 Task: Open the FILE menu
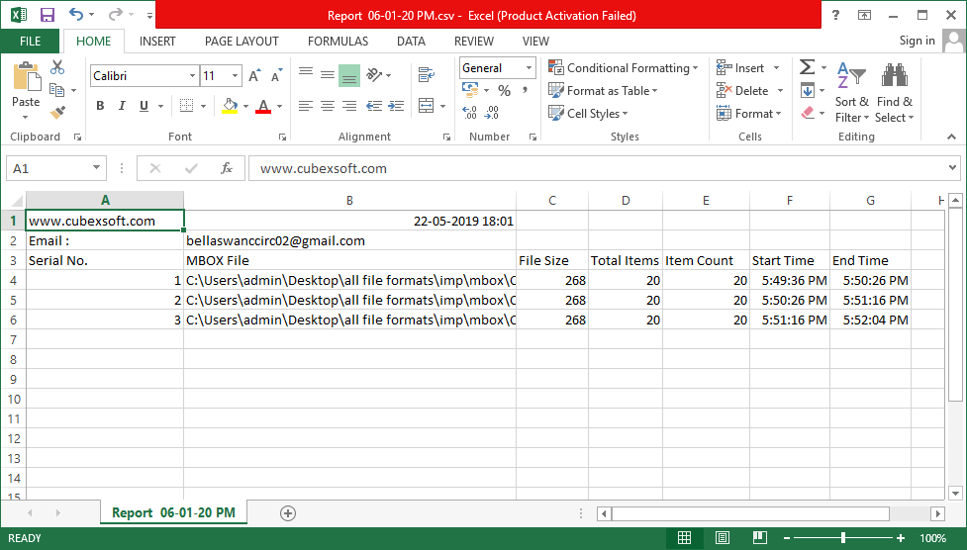click(x=31, y=42)
